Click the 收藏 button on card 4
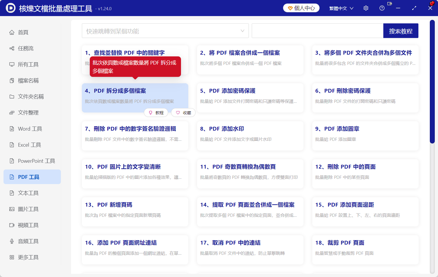This screenshot has height=277, width=438. [x=183, y=112]
